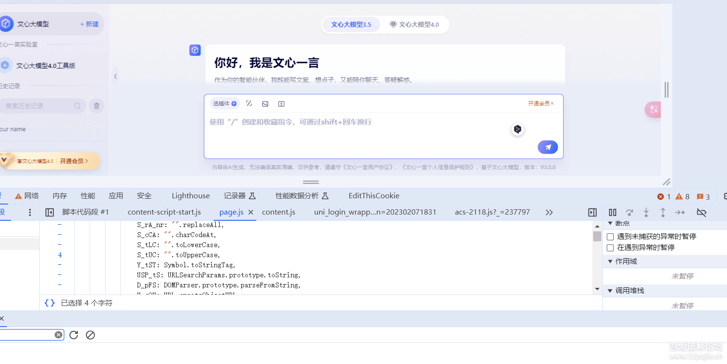Click the image upload icon in chat box
Screen dimensions: 727x364
click(265, 103)
